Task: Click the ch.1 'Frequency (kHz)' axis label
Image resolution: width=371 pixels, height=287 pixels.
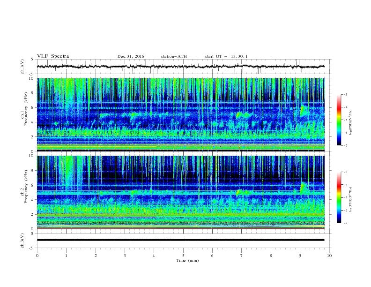Action: click(26, 109)
